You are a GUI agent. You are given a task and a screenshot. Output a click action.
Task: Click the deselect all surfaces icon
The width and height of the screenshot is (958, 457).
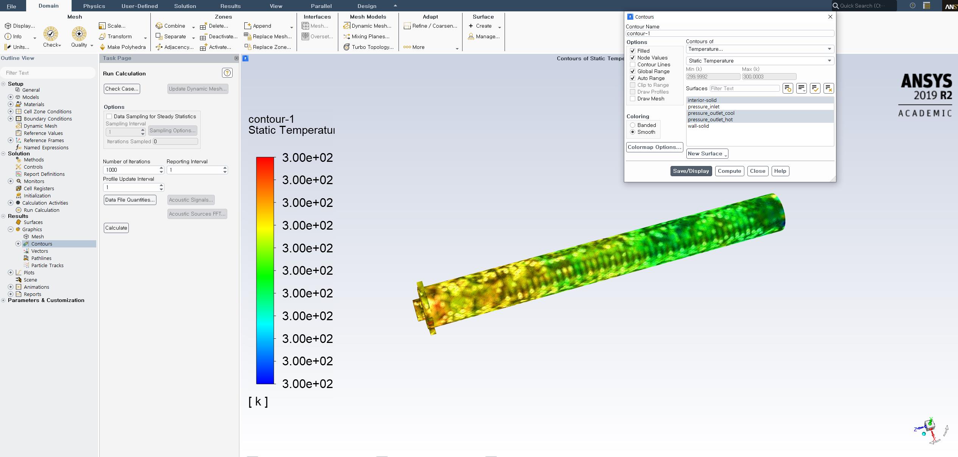coord(828,88)
